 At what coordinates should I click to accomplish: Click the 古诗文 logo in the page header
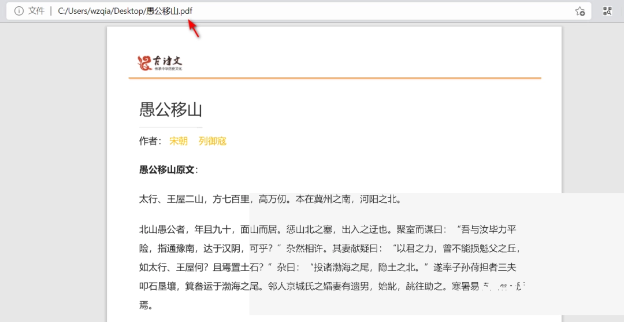click(x=160, y=63)
